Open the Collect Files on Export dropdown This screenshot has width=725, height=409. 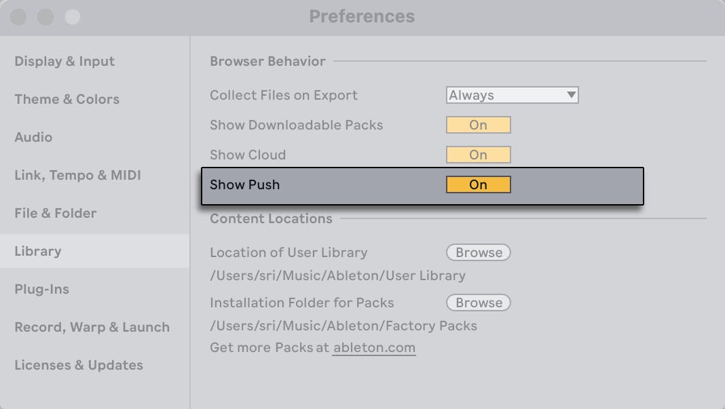[512, 95]
